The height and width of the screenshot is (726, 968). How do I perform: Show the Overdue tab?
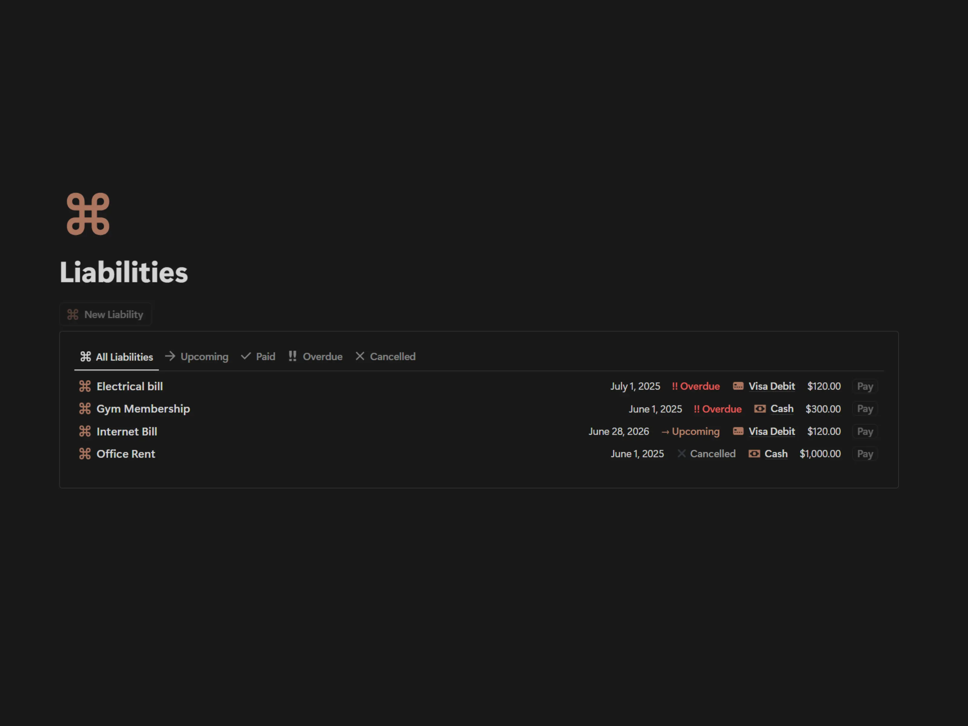click(316, 356)
